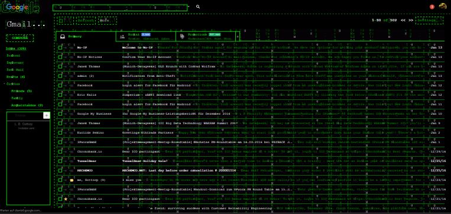Click the COMPOSE button
451x214 pixels.
20,38
